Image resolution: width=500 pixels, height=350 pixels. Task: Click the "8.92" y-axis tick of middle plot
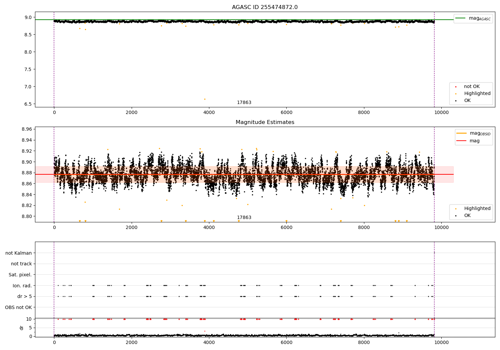click(x=27, y=151)
